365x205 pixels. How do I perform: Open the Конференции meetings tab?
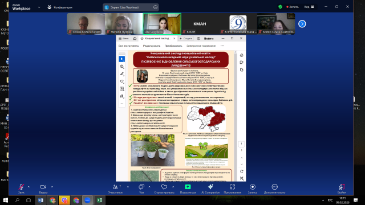pos(60,7)
